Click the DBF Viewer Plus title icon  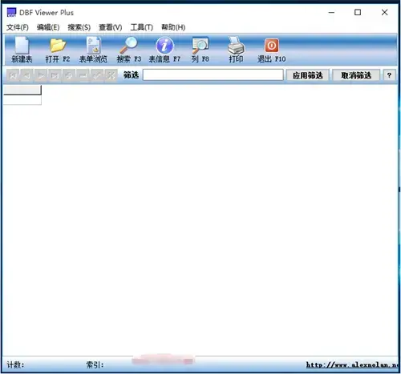11,13
